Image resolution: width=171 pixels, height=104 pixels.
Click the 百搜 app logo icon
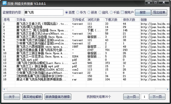[5, 3]
